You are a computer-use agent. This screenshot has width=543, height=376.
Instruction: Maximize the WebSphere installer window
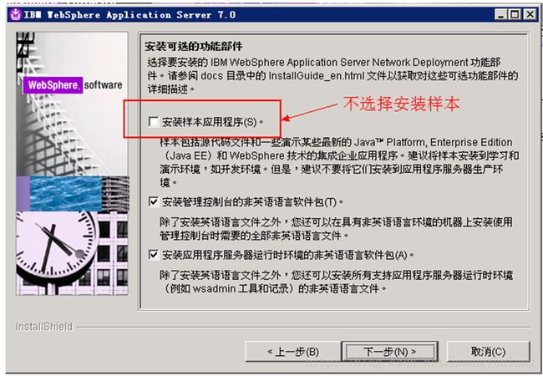click(515, 15)
